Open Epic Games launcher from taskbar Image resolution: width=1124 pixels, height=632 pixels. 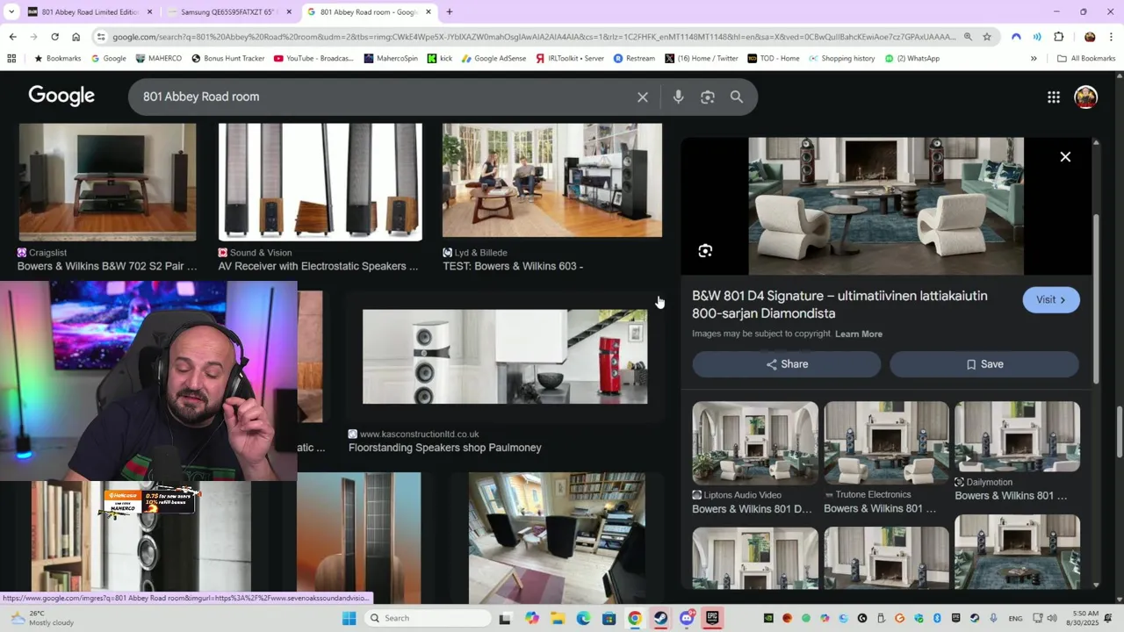pos(712,618)
